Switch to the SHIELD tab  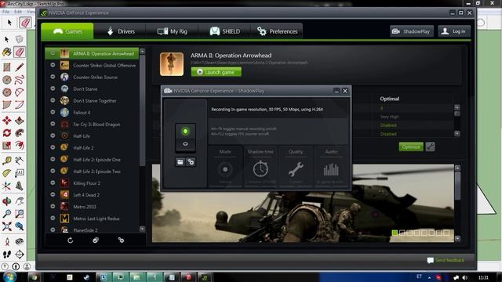pyautogui.click(x=225, y=31)
